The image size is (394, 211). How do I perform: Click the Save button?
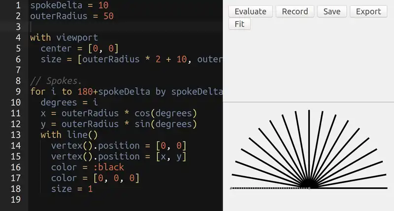click(x=331, y=11)
